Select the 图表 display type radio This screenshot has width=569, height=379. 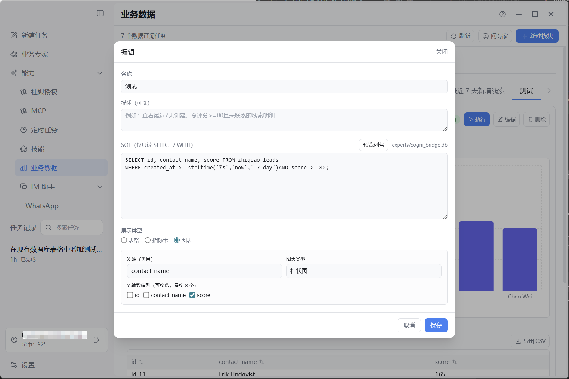pyautogui.click(x=177, y=240)
